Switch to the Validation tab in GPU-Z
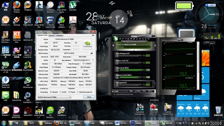 59,35
